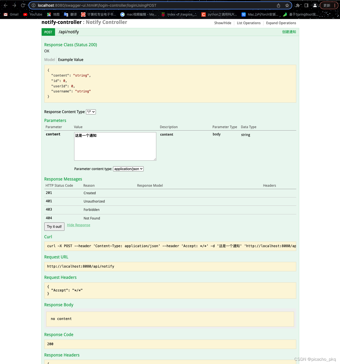
Task: Open the 基于SpringBoot实 bookmark
Action: click(301, 15)
